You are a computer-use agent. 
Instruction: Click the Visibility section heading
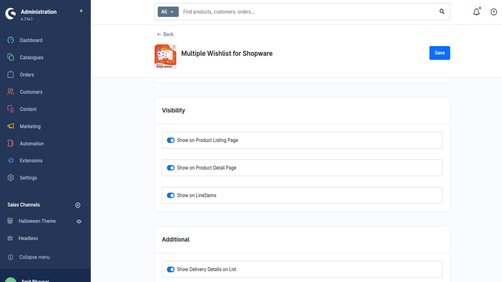coord(173,110)
